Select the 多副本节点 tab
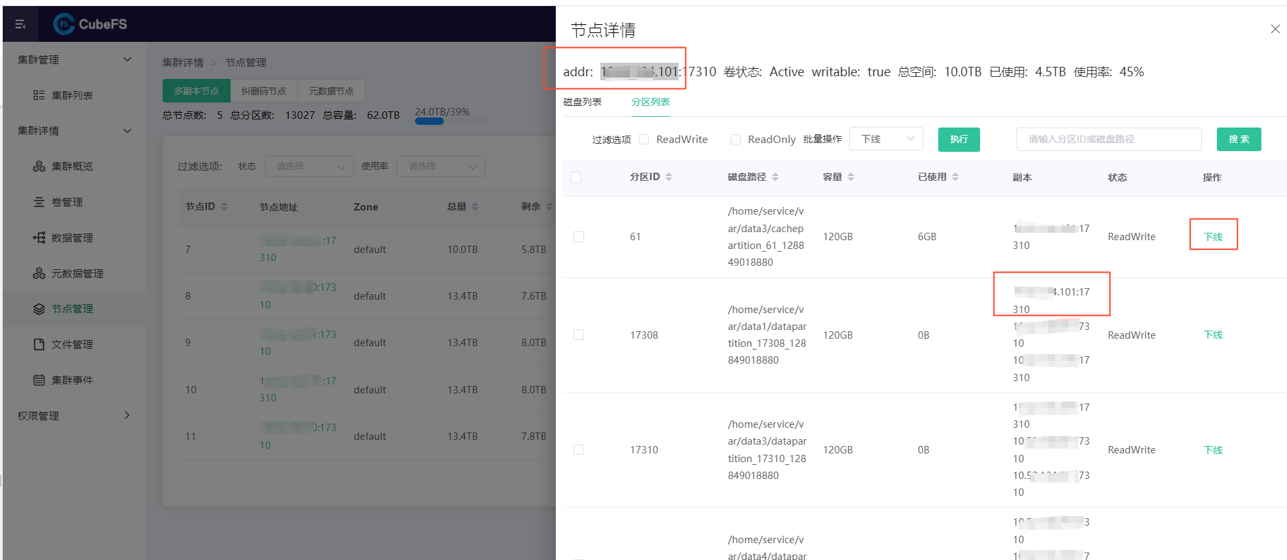Viewport: 1287px width, 560px height. pos(196,90)
